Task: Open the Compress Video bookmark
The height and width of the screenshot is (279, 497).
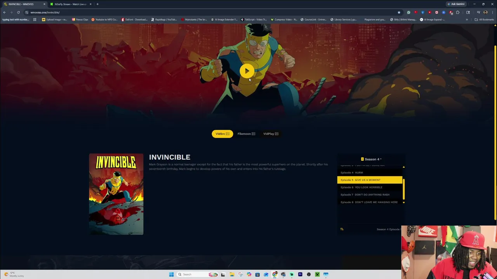Action: click(x=284, y=19)
